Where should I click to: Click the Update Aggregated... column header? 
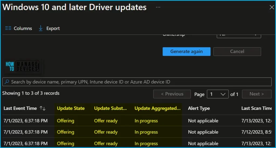point(157,108)
